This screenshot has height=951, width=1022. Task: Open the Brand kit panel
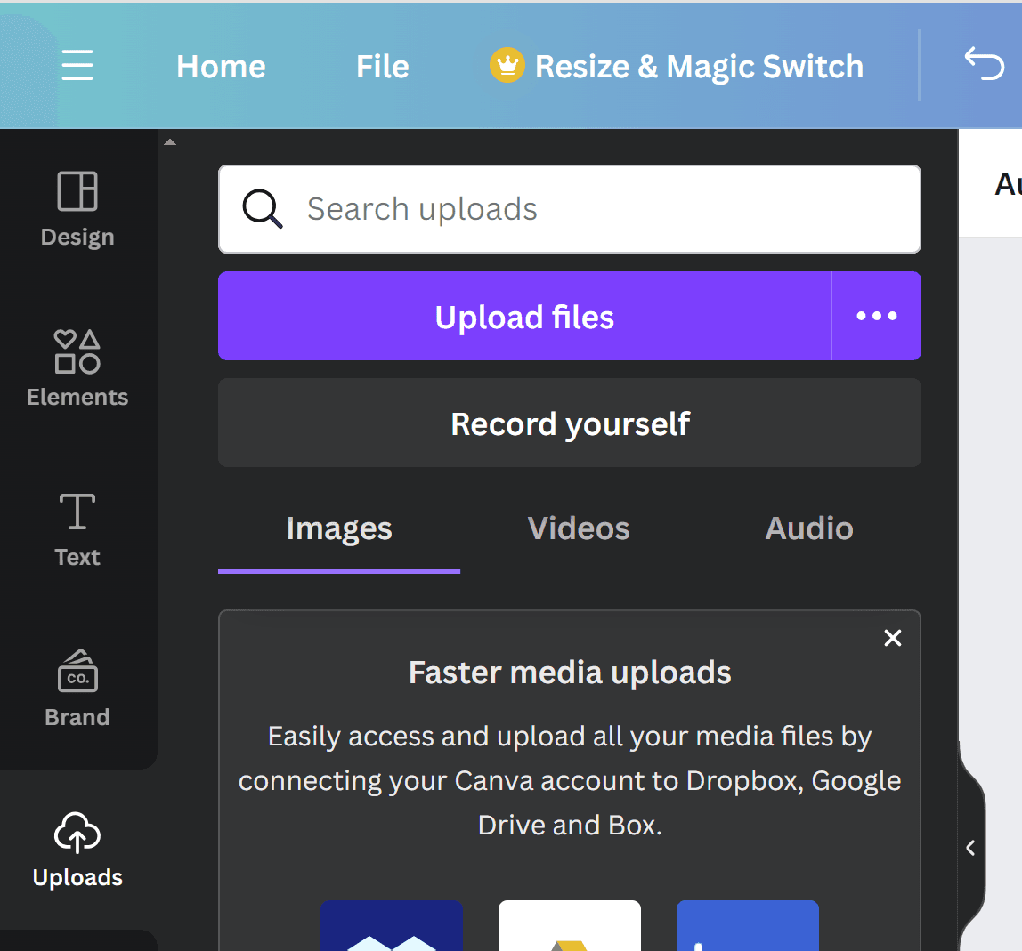pyautogui.click(x=77, y=689)
